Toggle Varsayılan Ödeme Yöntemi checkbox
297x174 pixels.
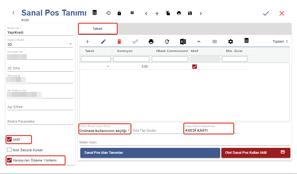[x=9, y=160]
